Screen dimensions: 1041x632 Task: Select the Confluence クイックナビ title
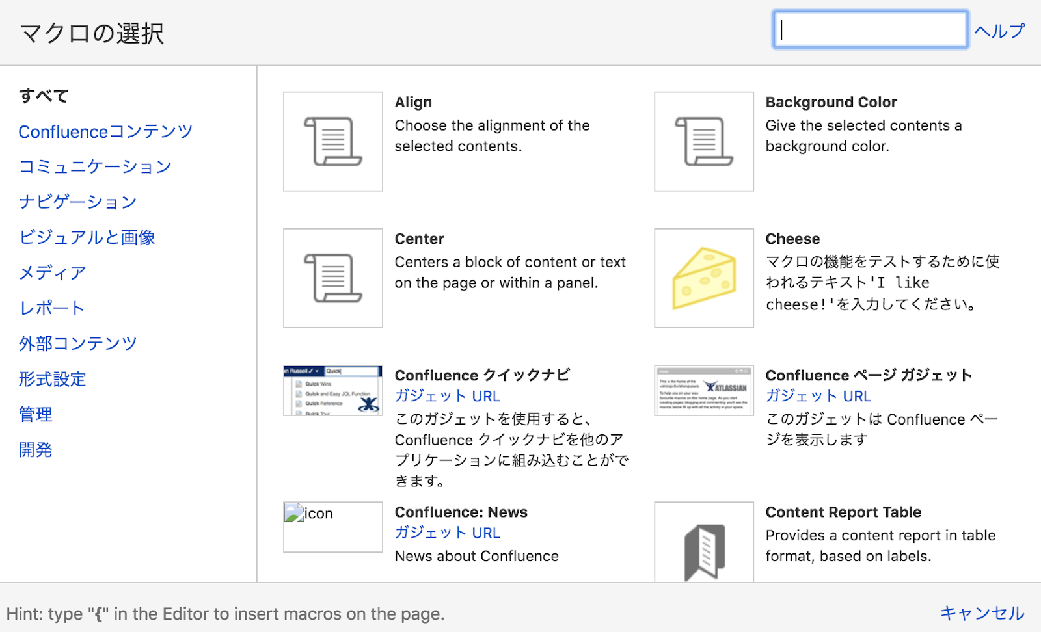point(482,375)
